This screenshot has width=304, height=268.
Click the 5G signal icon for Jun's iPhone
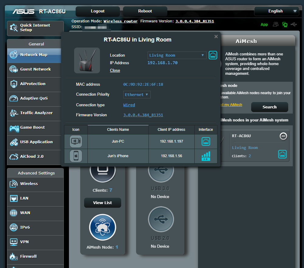click(206, 156)
